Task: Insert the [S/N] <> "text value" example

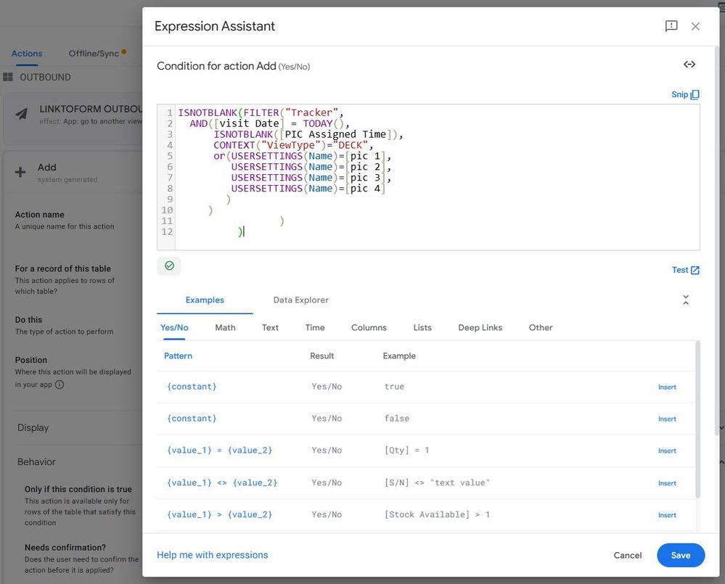Action: point(667,483)
